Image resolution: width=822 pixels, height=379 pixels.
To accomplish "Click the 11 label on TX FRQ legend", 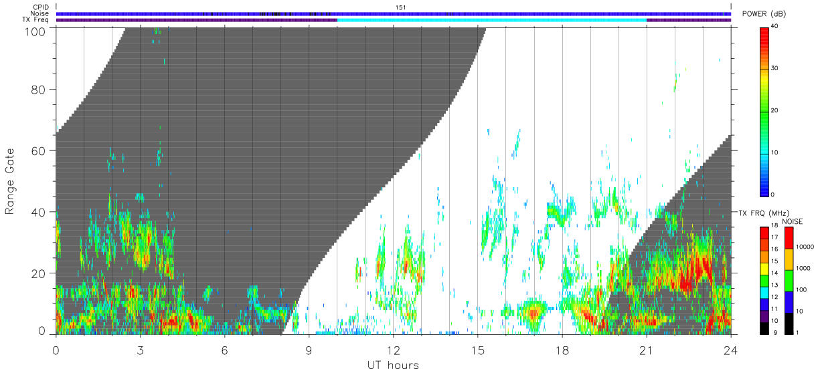I will pyautogui.click(x=774, y=309).
